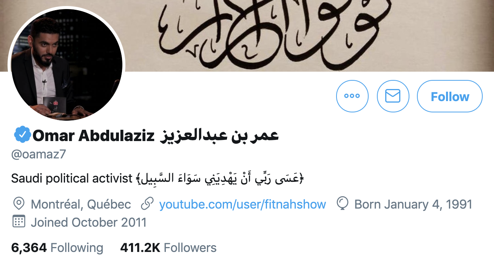Click the blue verified badge
Screen dimensions: 494x261
pos(22,135)
